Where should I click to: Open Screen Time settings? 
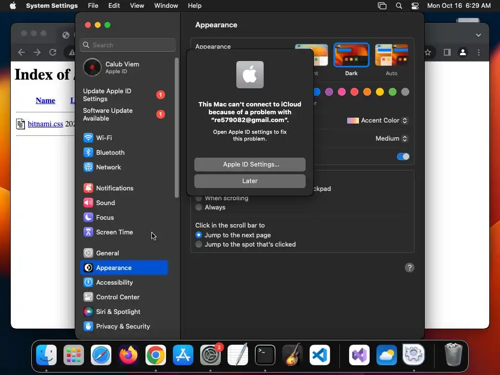[x=124, y=232]
